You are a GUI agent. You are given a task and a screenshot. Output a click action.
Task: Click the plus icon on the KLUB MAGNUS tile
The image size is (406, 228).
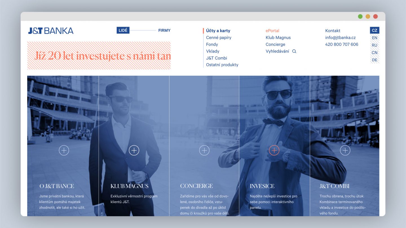pos(134,150)
